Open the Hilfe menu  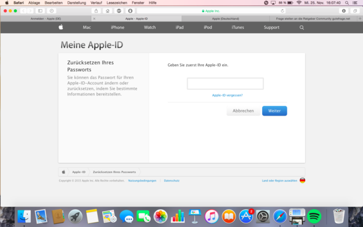tap(153, 3)
